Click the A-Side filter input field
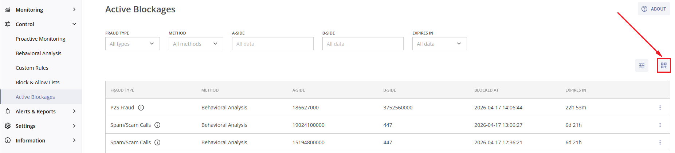 273,44
